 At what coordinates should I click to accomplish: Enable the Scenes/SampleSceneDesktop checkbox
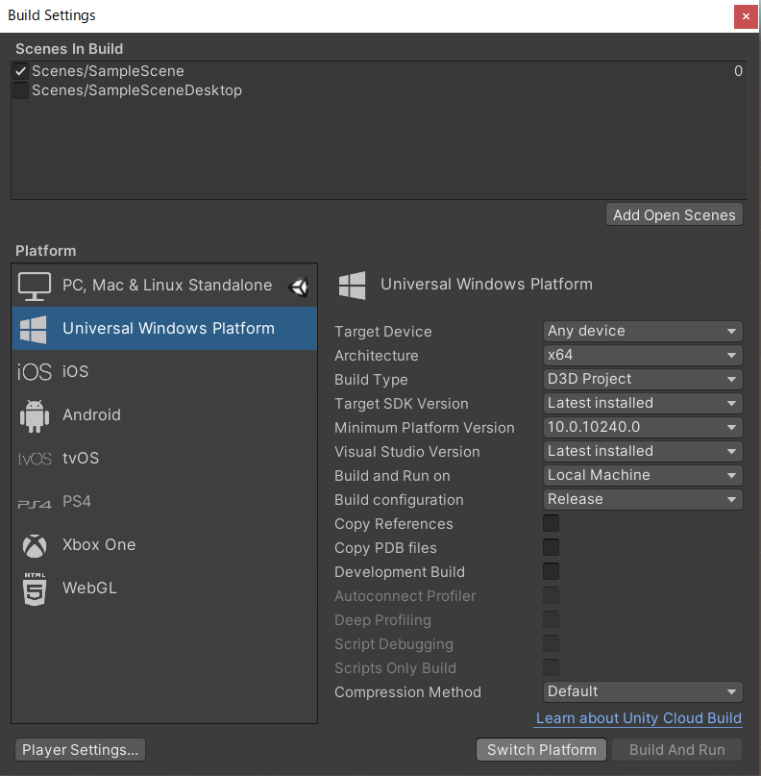[20, 90]
